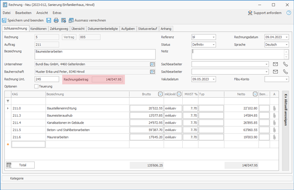
Task: Click the Ausmass verrechnen icon
Action: [x=71, y=20]
